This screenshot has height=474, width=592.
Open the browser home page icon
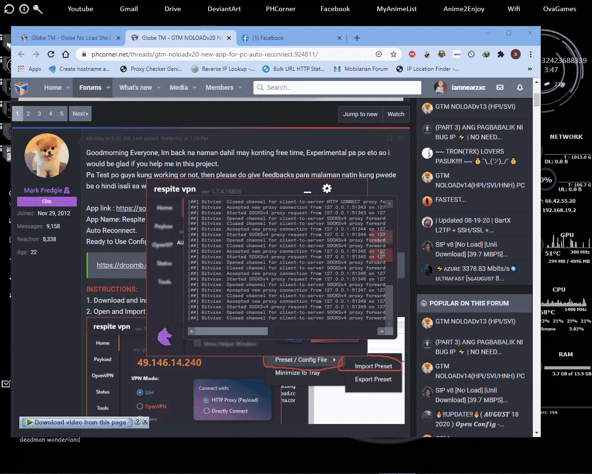pos(66,54)
